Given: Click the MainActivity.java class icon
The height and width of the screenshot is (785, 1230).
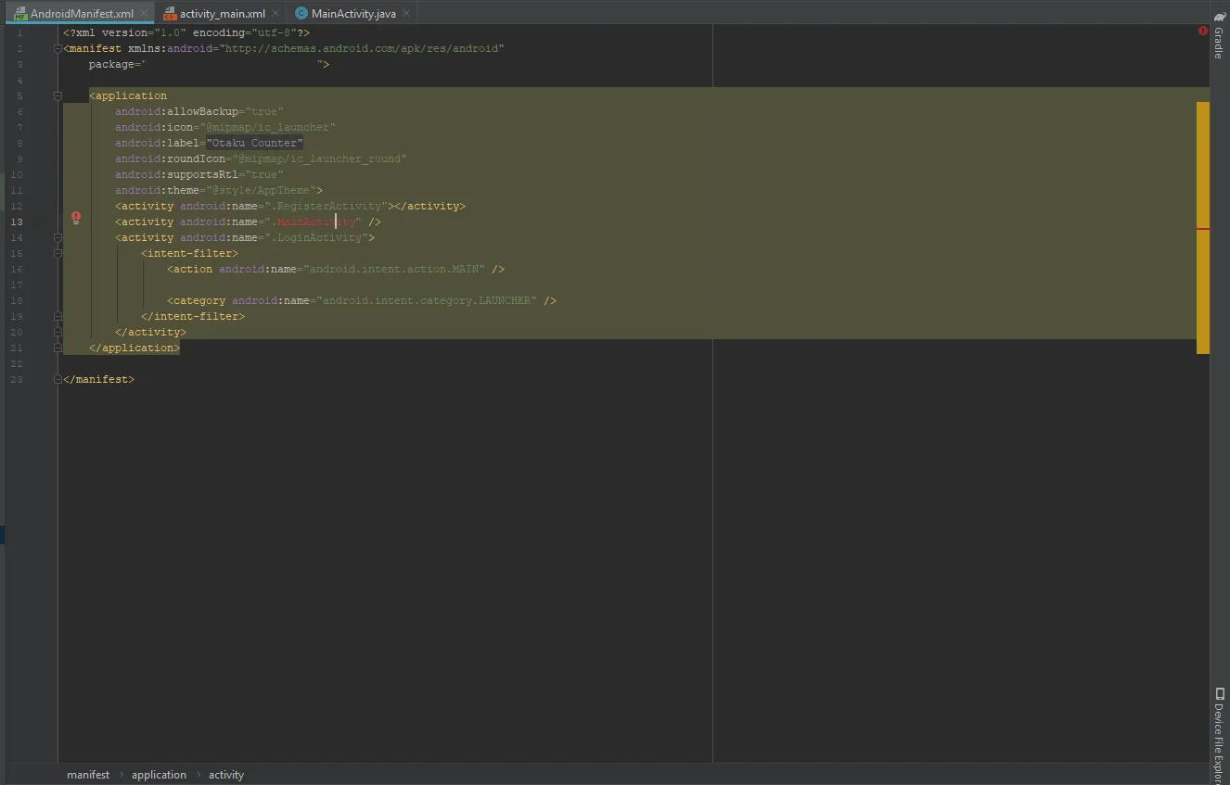Looking at the screenshot, I should [301, 14].
